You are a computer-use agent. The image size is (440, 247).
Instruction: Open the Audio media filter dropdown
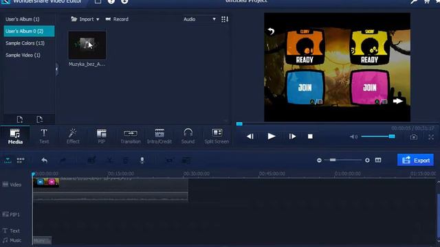pos(199,19)
